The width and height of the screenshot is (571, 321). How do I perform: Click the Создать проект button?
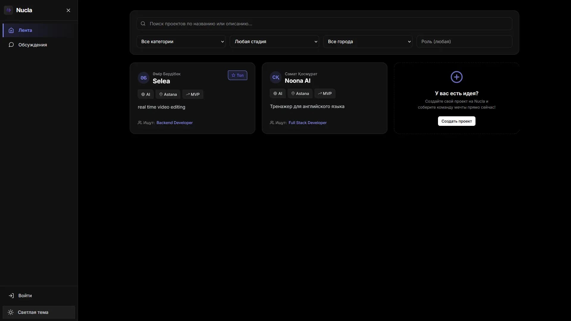[x=457, y=121]
